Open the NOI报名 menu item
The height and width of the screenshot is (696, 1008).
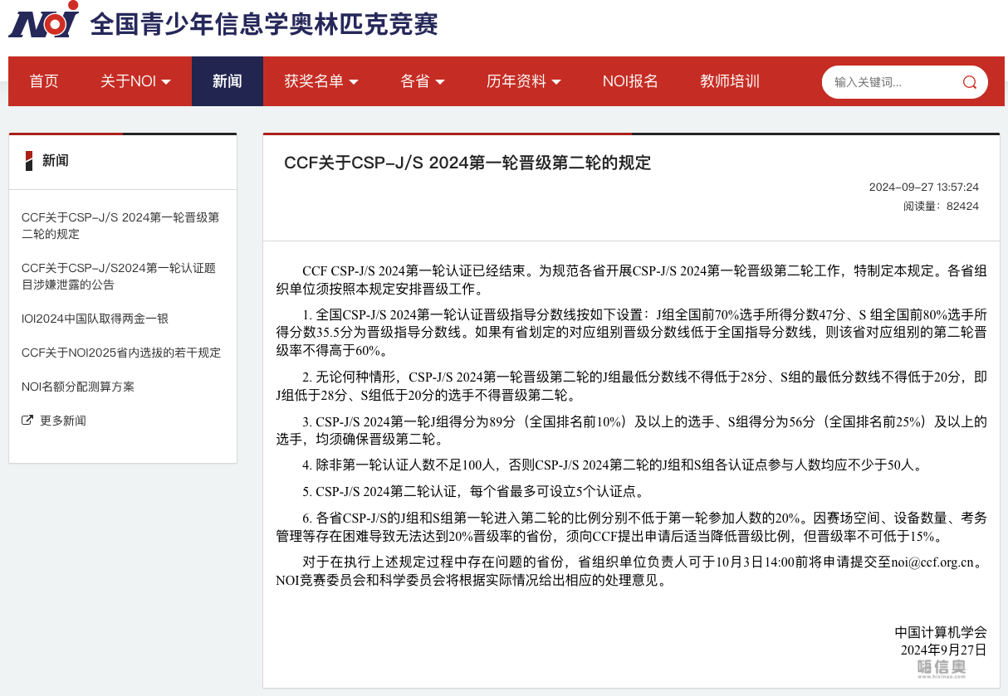pos(630,81)
